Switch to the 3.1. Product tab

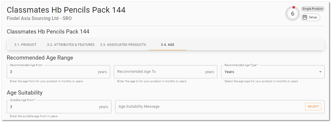pyautogui.click(x=25, y=45)
